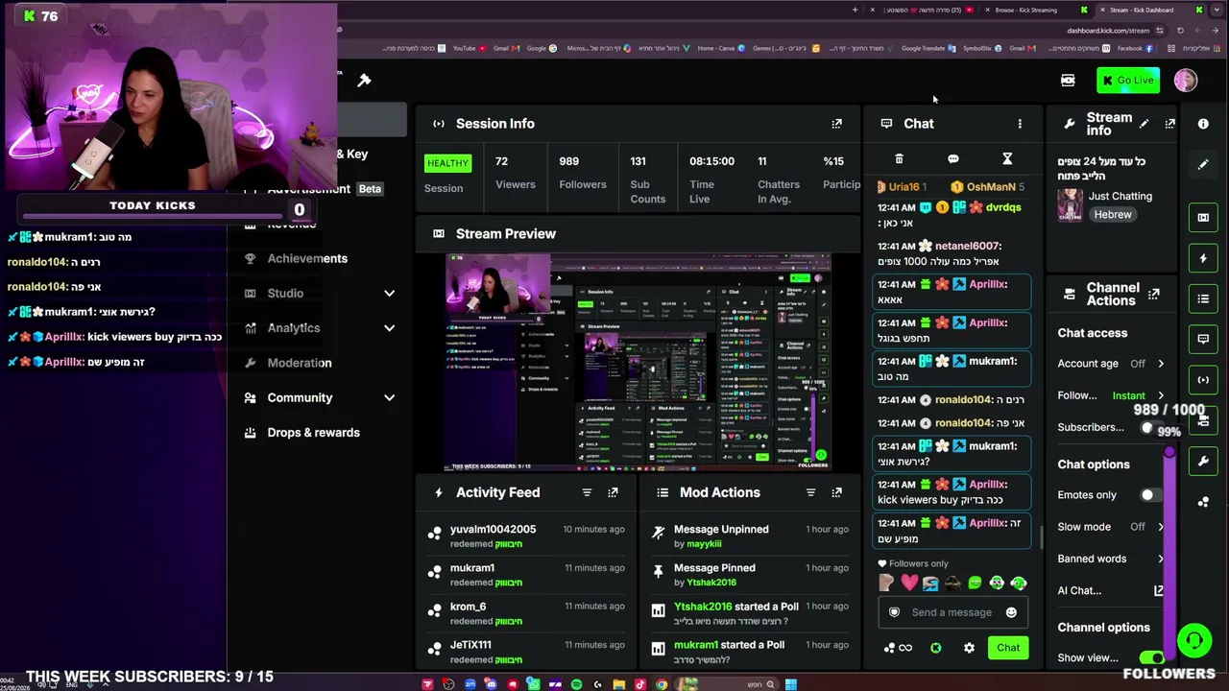The height and width of the screenshot is (691, 1229).
Task: Open the headset support chat bubble
Action: tap(1193, 640)
